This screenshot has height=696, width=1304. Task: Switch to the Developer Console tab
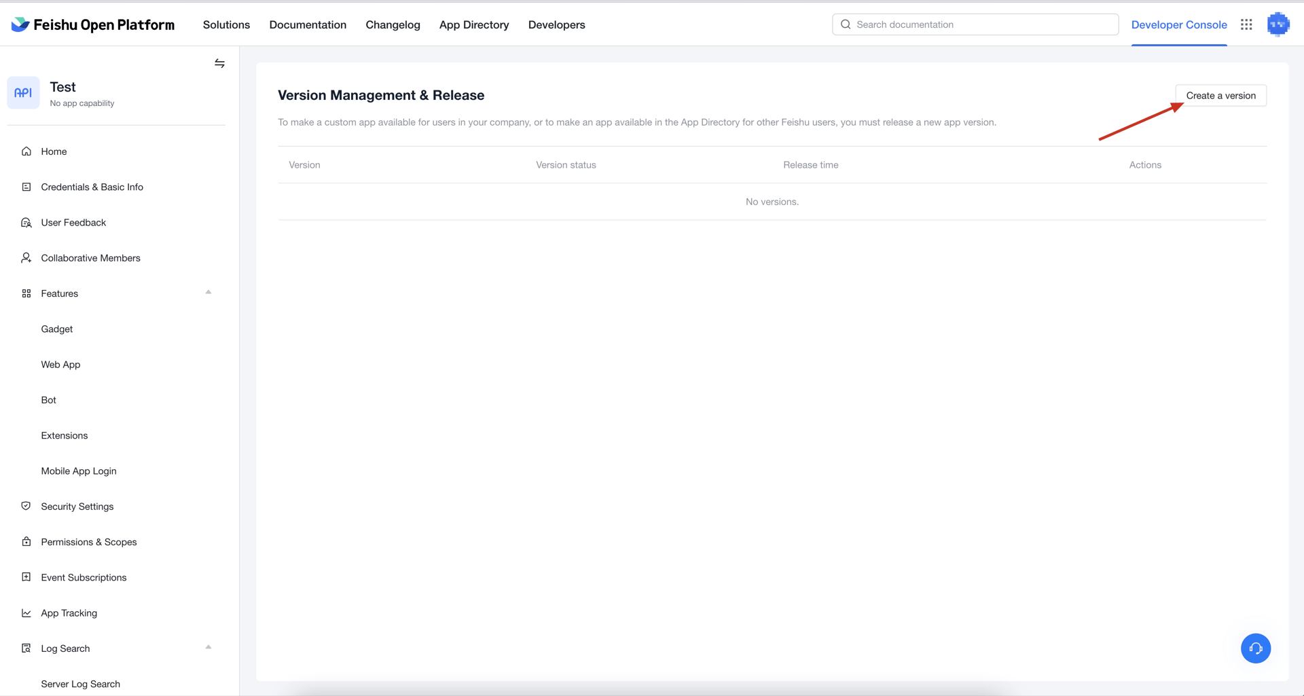(x=1178, y=24)
